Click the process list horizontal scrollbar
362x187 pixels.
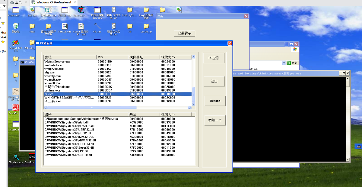pos(118,108)
